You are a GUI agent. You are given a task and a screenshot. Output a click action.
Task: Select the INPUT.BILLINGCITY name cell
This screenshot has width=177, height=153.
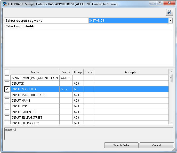(x=35, y=123)
